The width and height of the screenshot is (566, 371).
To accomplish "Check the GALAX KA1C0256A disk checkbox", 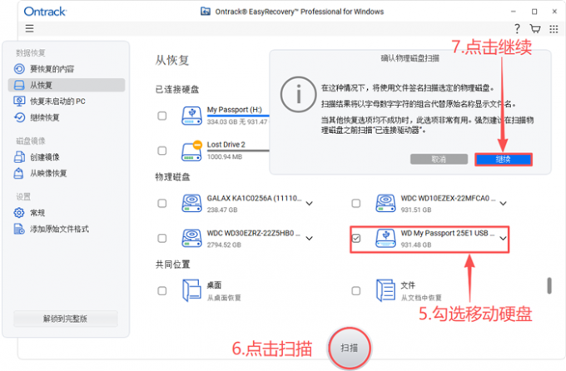I will pyautogui.click(x=162, y=204).
